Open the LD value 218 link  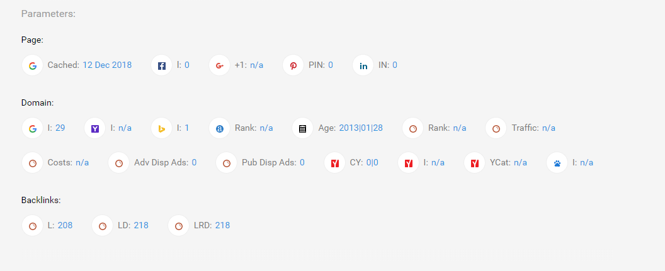point(141,225)
